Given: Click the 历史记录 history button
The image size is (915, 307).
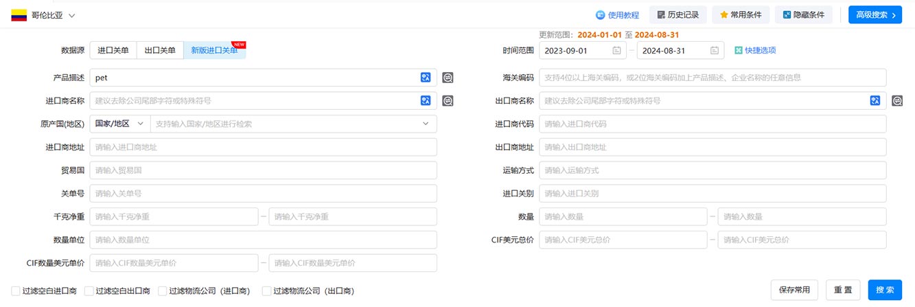Looking at the screenshot, I should (678, 14).
